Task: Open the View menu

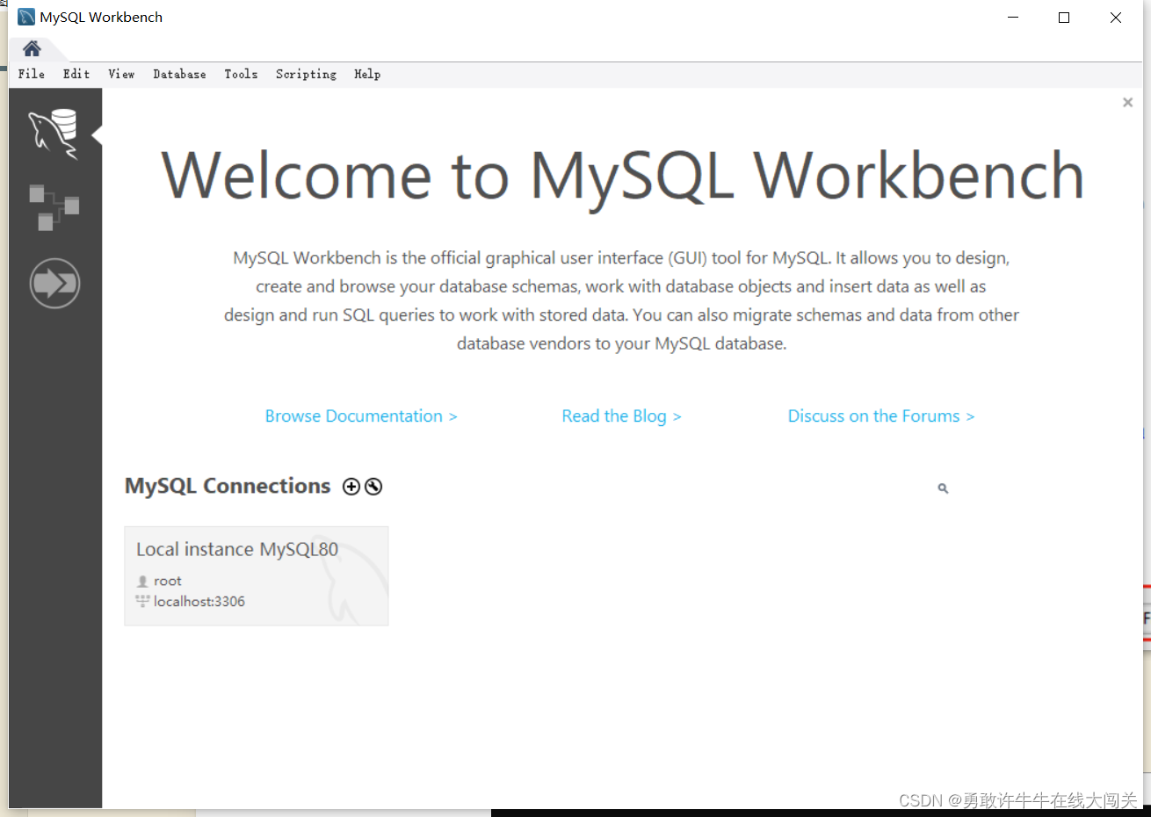Action: (121, 75)
